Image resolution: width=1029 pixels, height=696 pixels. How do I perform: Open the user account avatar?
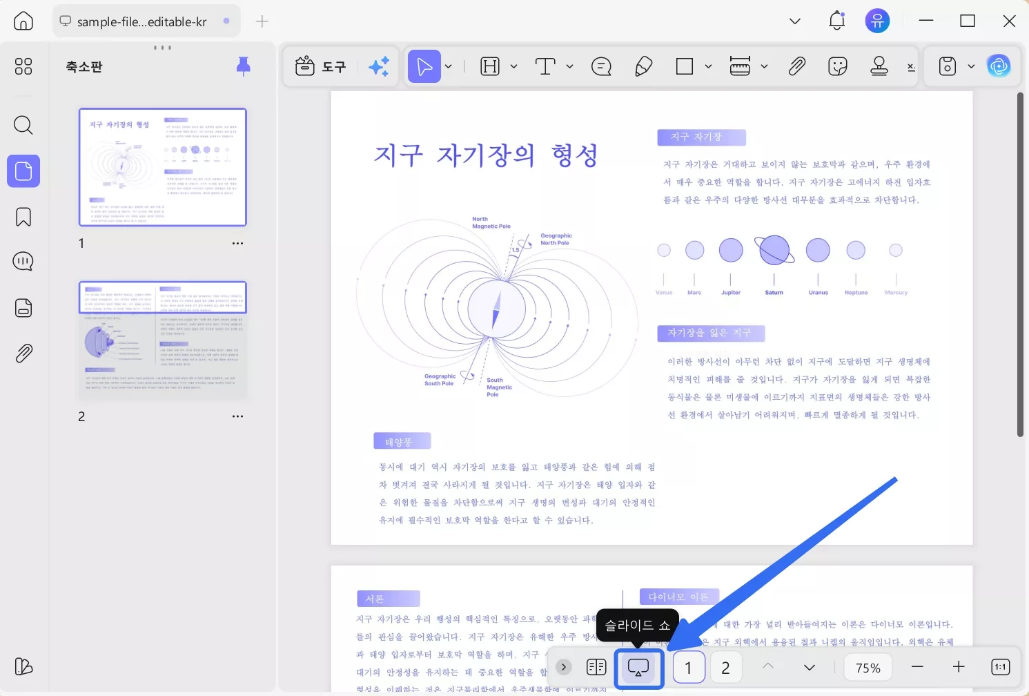877,21
